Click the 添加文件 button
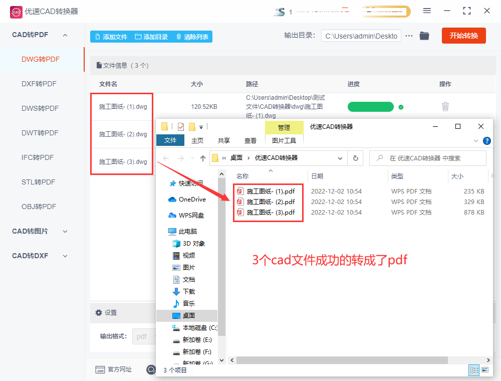Viewport: 501px width, 381px height. [x=111, y=37]
